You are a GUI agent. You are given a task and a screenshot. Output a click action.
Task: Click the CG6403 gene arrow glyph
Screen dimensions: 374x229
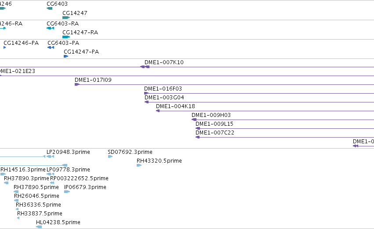pos(49,8)
